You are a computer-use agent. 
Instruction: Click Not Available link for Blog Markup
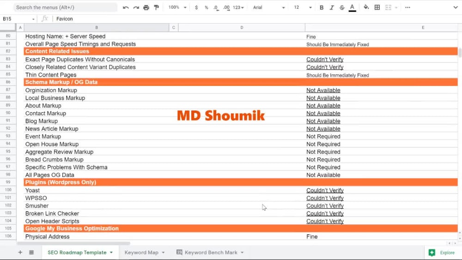(323, 121)
